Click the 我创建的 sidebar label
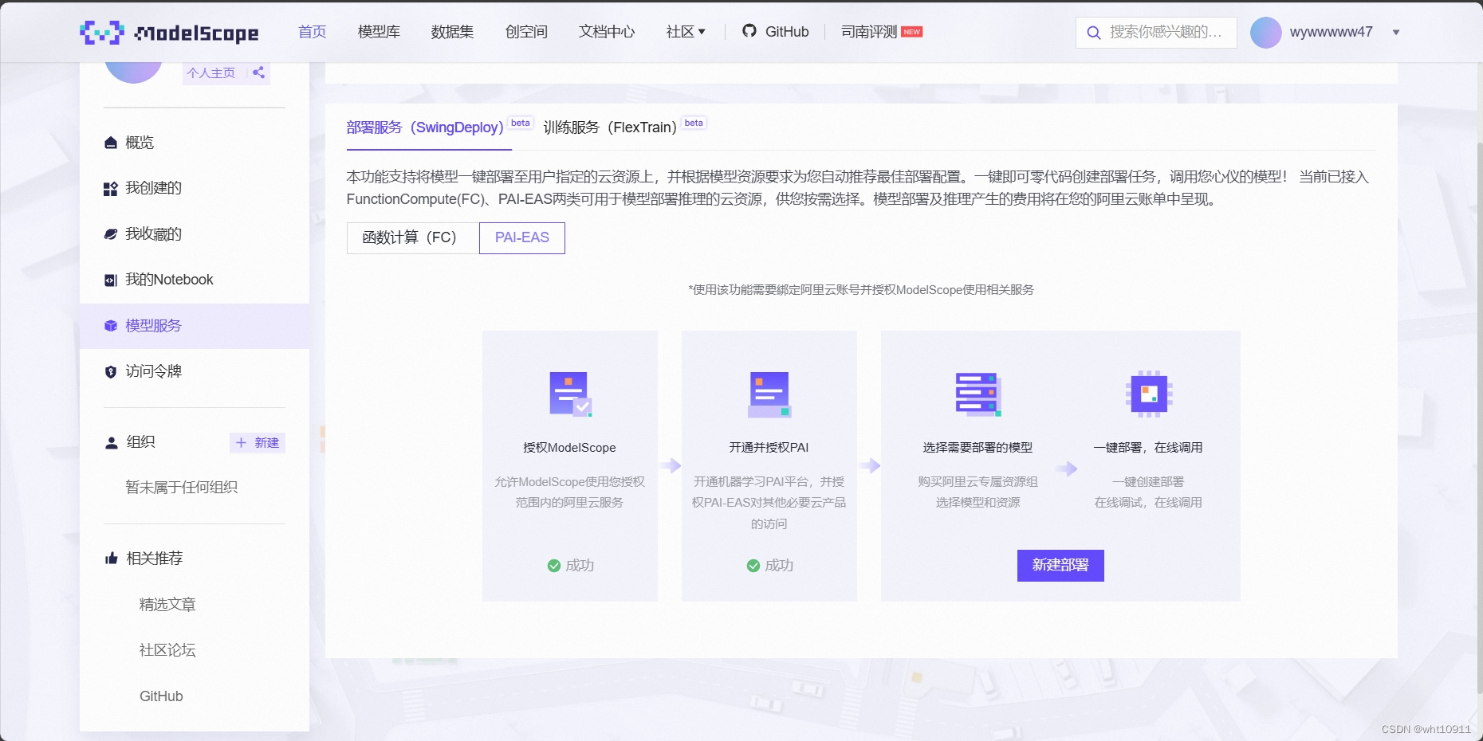The image size is (1483, 741). (x=154, y=189)
